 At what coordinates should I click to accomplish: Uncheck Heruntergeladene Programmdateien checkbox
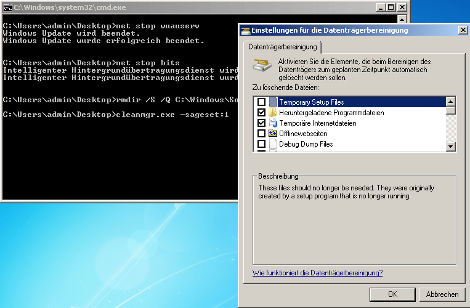[262, 113]
